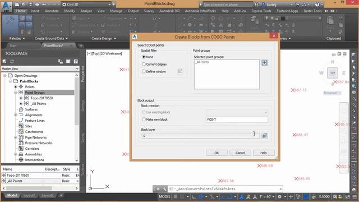Click the Autodesk Exchange cart icon

[298, 4]
